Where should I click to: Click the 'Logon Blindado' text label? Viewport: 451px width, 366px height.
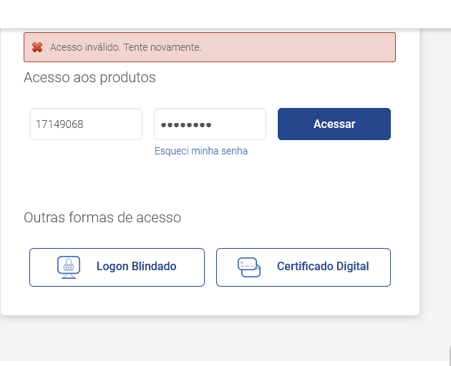[136, 267]
